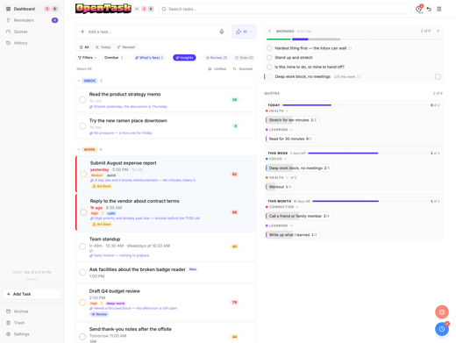Image resolution: width=456 pixels, height=343 pixels.
Task: Click the green routine progress segment
Action: [x=279, y=39]
